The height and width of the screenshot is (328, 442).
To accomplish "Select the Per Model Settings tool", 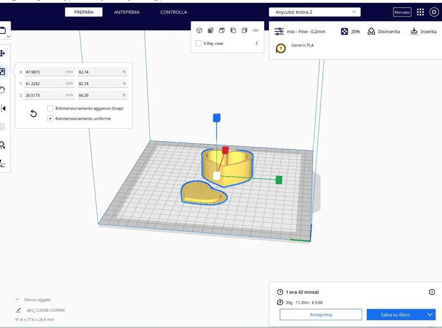I will click(x=2, y=127).
